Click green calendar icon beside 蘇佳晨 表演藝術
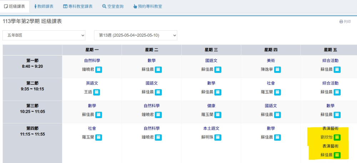Viewport: 357px width, 163px height. point(337,155)
